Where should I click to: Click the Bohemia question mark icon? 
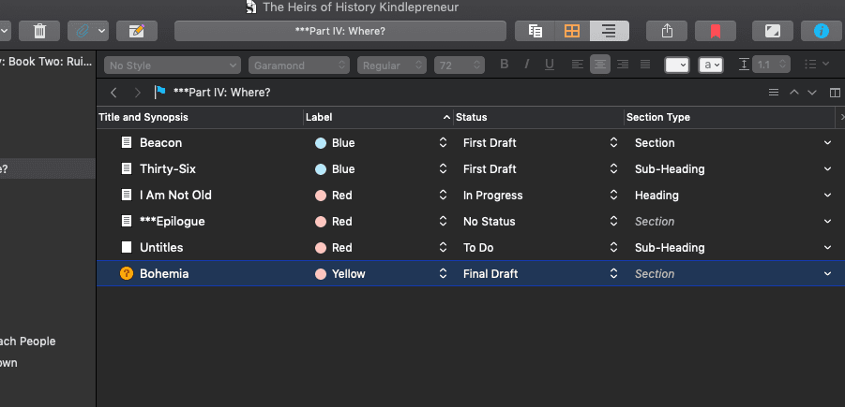coord(126,273)
